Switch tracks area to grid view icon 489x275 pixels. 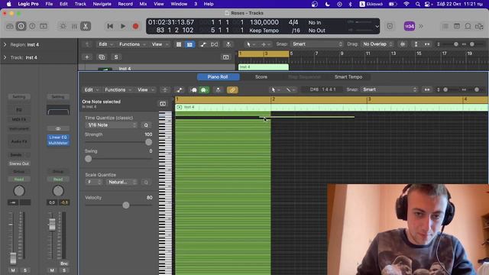(179, 44)
